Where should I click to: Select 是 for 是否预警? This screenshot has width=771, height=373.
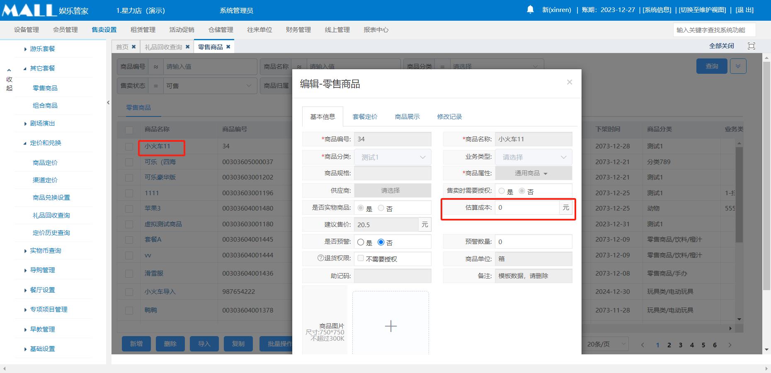361,242
